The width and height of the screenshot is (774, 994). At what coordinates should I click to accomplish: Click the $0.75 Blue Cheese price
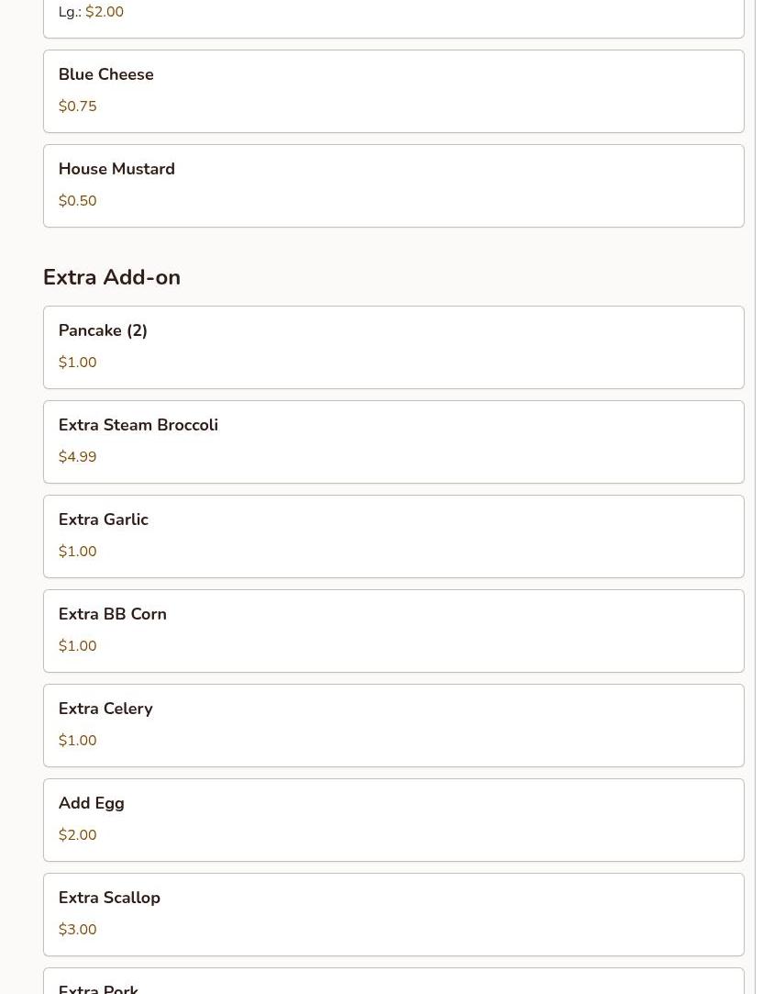[x=77, y=106]
